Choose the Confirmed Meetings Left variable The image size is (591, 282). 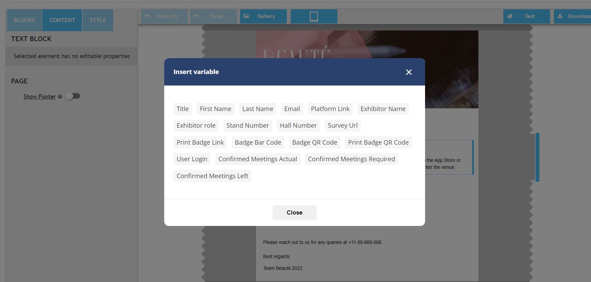(x=212, y=176)
